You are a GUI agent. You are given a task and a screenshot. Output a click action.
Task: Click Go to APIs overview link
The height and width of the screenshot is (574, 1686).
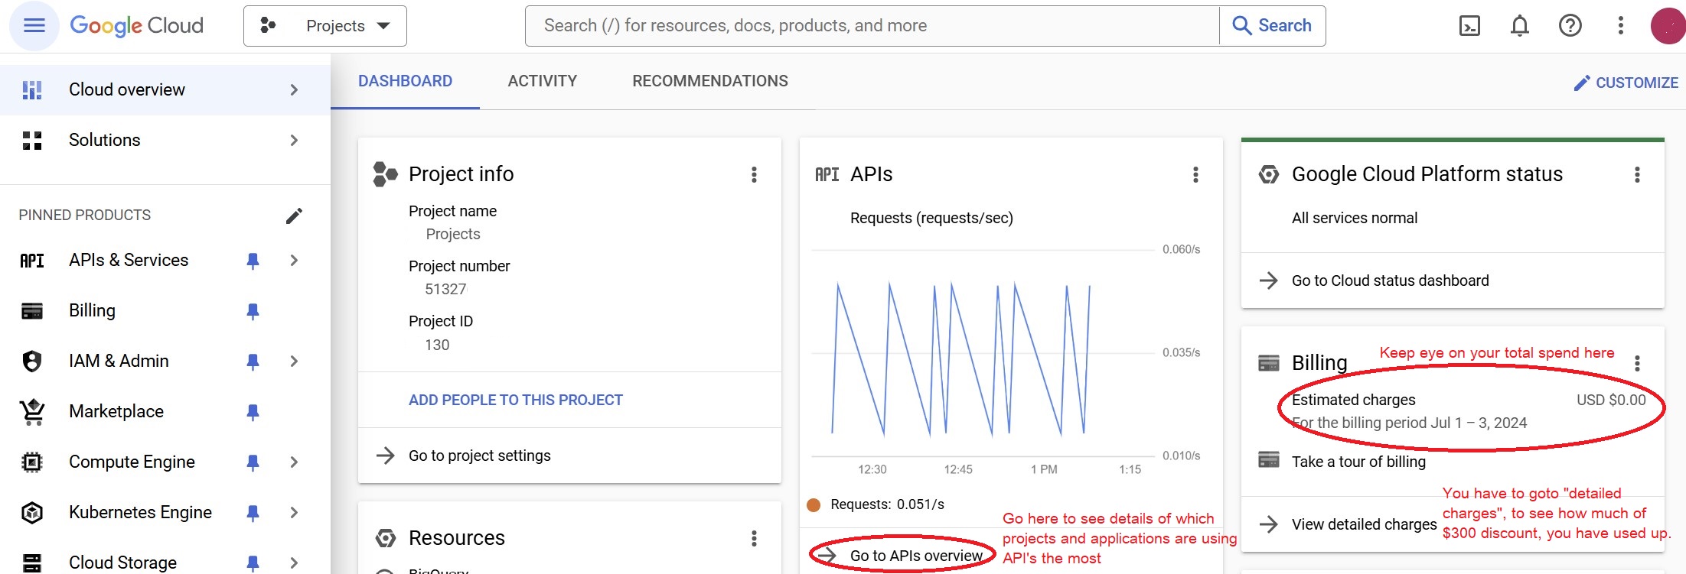coord(916,556)
